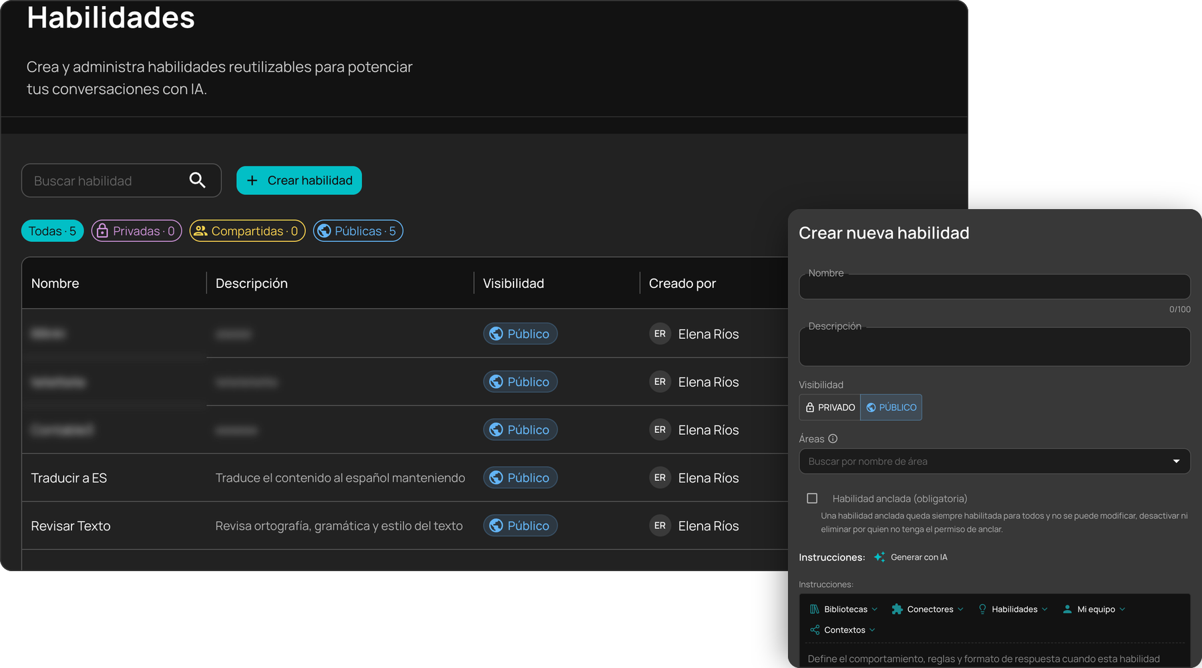Click the Crear habilidad button
Viewport: 1202px width, 668px height.
(299, 180)
